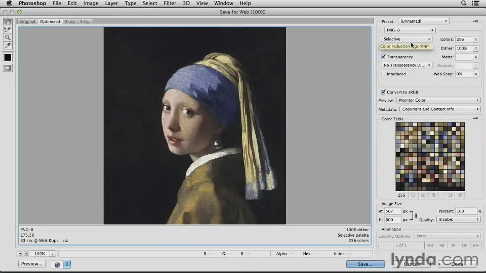Select the Zoom tool

pyautogui.click(x=8, y=37)
